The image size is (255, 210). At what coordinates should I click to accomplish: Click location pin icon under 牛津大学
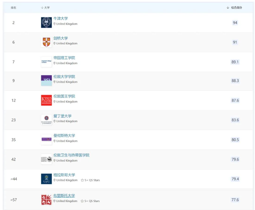[54, 24]
